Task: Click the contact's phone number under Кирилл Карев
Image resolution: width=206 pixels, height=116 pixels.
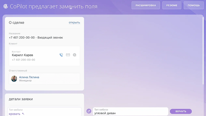Action: click(24, 60)
